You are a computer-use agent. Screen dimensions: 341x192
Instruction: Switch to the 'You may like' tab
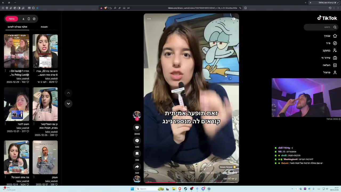click(x=17, y=27)
